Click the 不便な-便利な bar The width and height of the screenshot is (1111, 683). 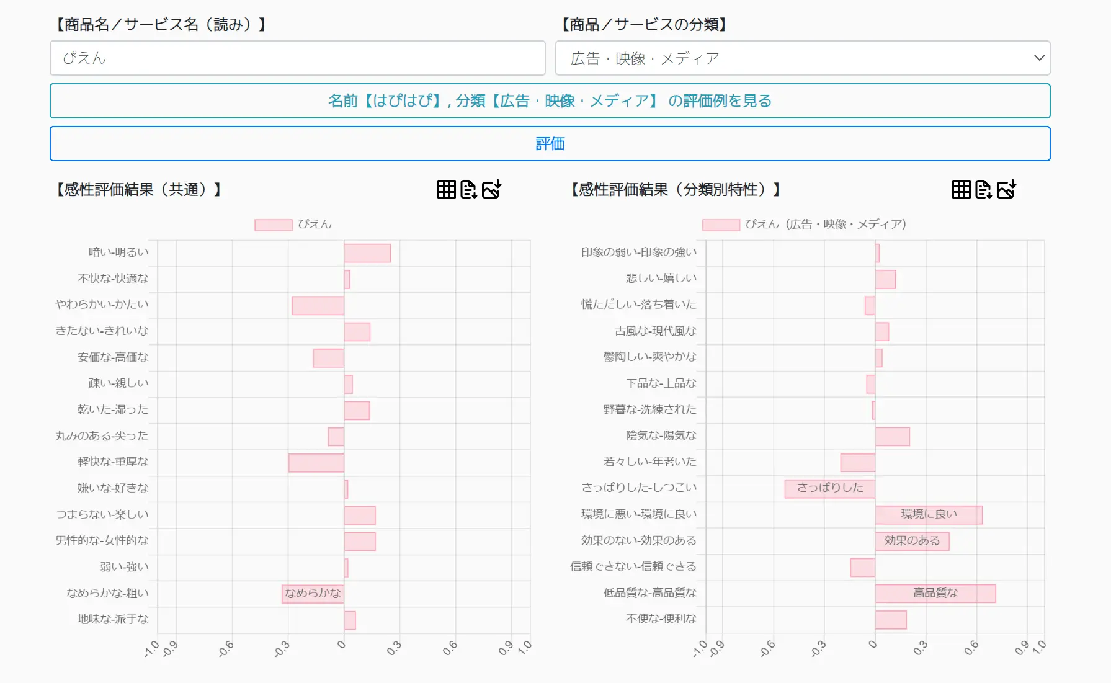pos(891,620)
